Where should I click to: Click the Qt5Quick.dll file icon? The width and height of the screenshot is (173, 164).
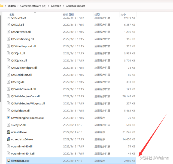click(8, 60)
